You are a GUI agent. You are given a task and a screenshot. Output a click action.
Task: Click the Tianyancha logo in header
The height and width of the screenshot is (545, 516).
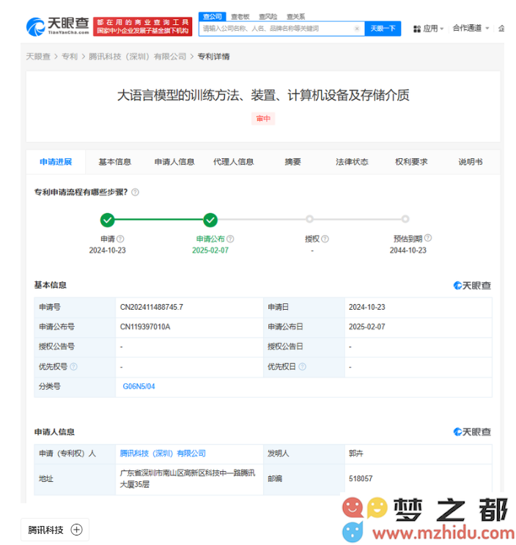pyautogui.click(x=57, y=27)
